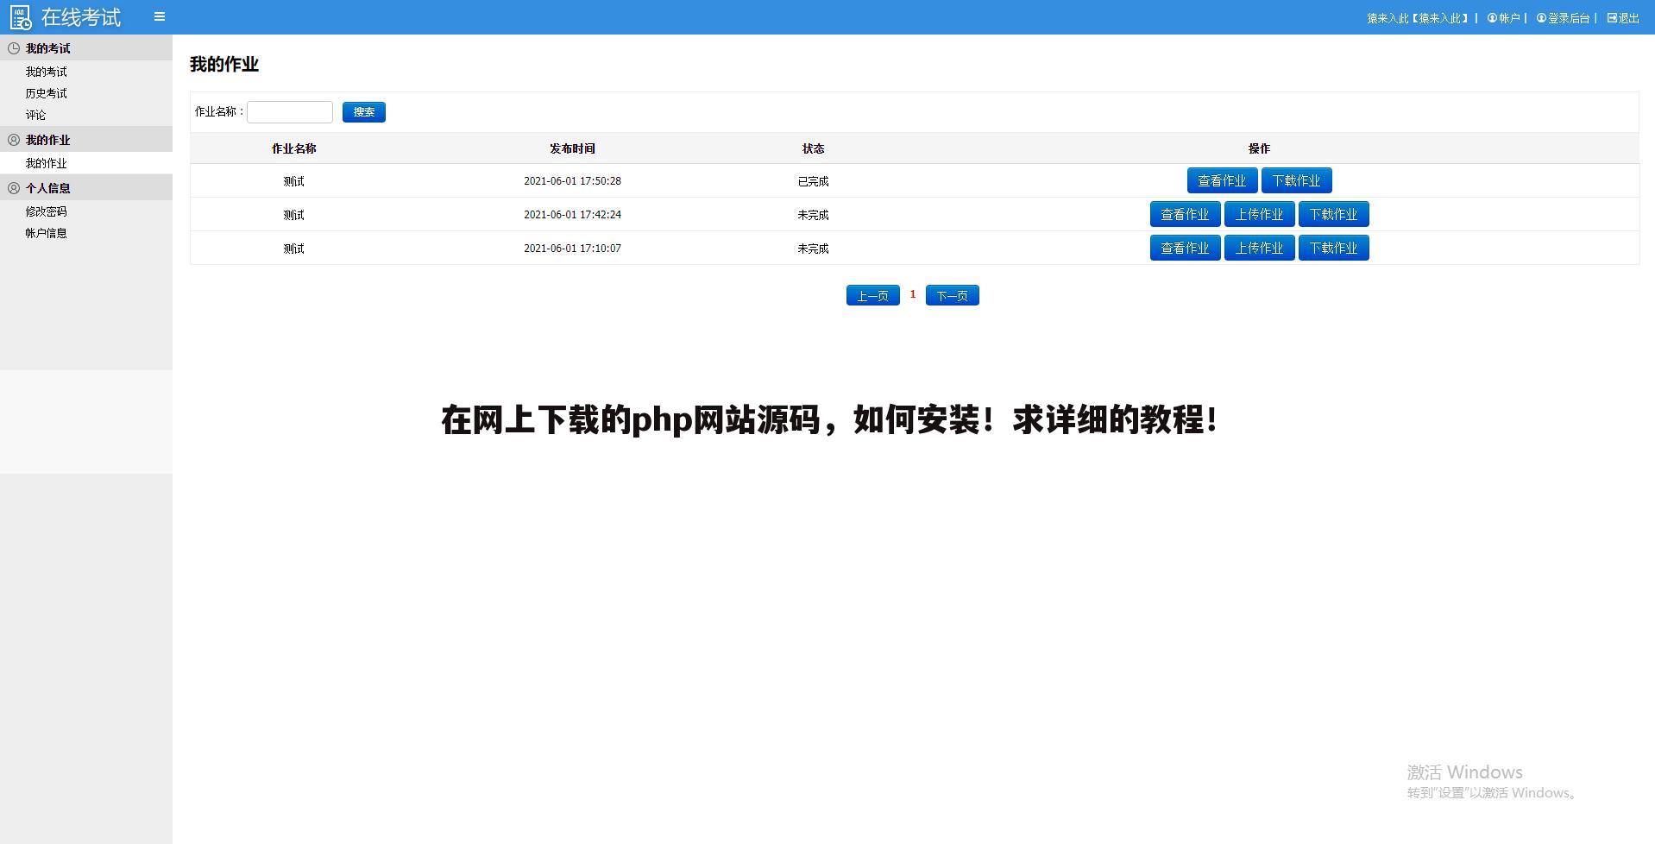Image resolution: width=1655 pixels, height=844 pixels.
Task: Go to next page with 下一页
Action: [x=952, y=295]
